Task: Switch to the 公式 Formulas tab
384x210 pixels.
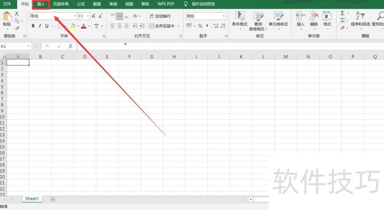Action: (x=81, y=4)
